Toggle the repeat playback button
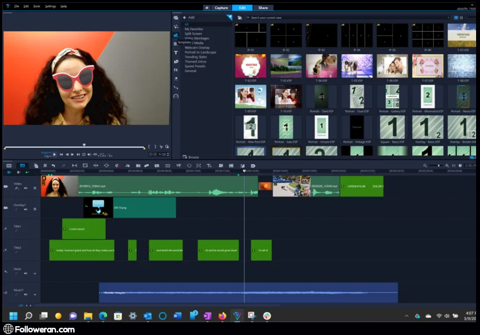The image size is (480, 335). (84, 154)
